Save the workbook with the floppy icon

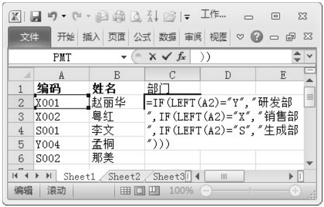pyautogui.click(x=36, y=17)
